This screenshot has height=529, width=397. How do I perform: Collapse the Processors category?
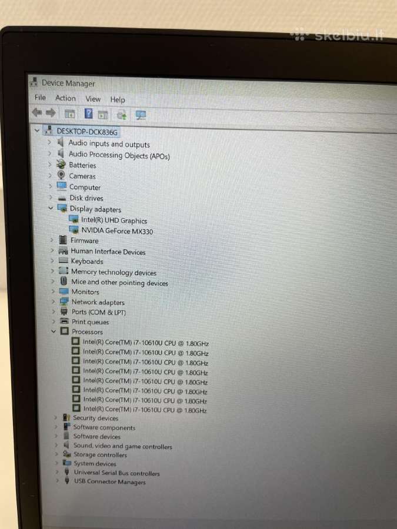(54, 332)
